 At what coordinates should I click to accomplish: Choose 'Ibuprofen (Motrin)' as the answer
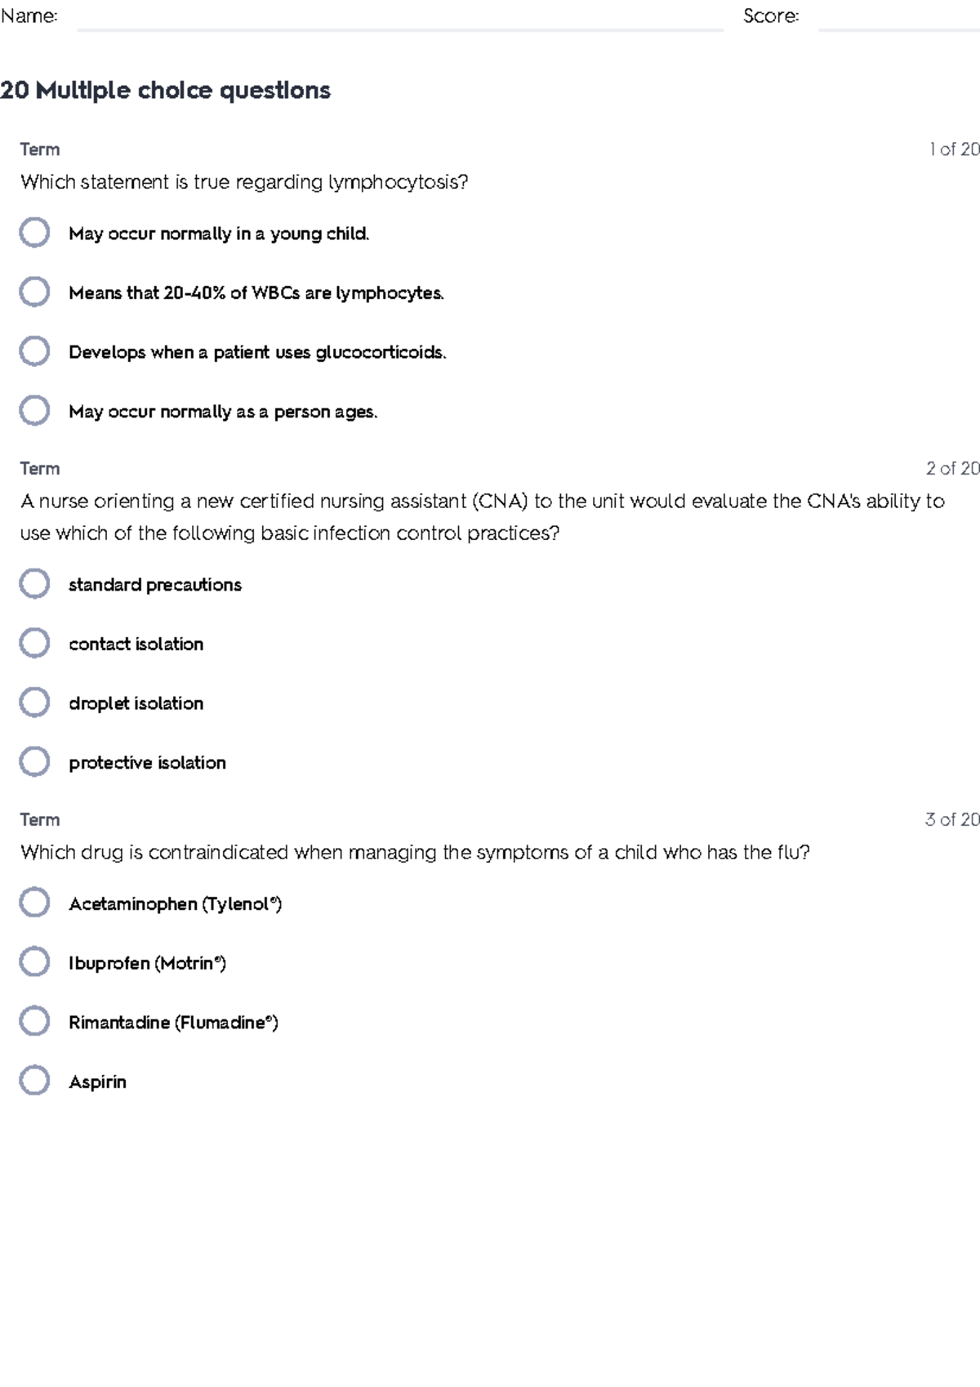pyautogui.click(x=34, y=962)
